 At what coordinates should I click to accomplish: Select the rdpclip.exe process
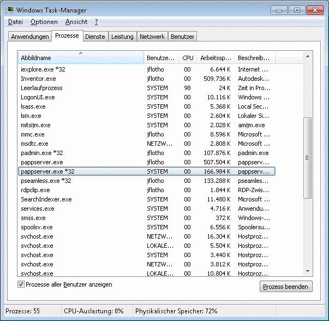(x=147, y=190)
